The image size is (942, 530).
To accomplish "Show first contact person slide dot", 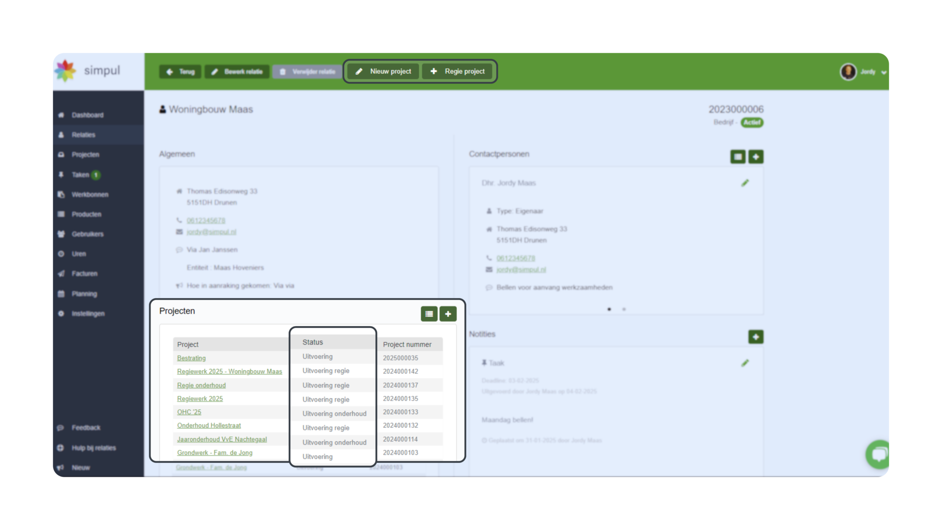I will pyautogui.click(x=609, y=309).
